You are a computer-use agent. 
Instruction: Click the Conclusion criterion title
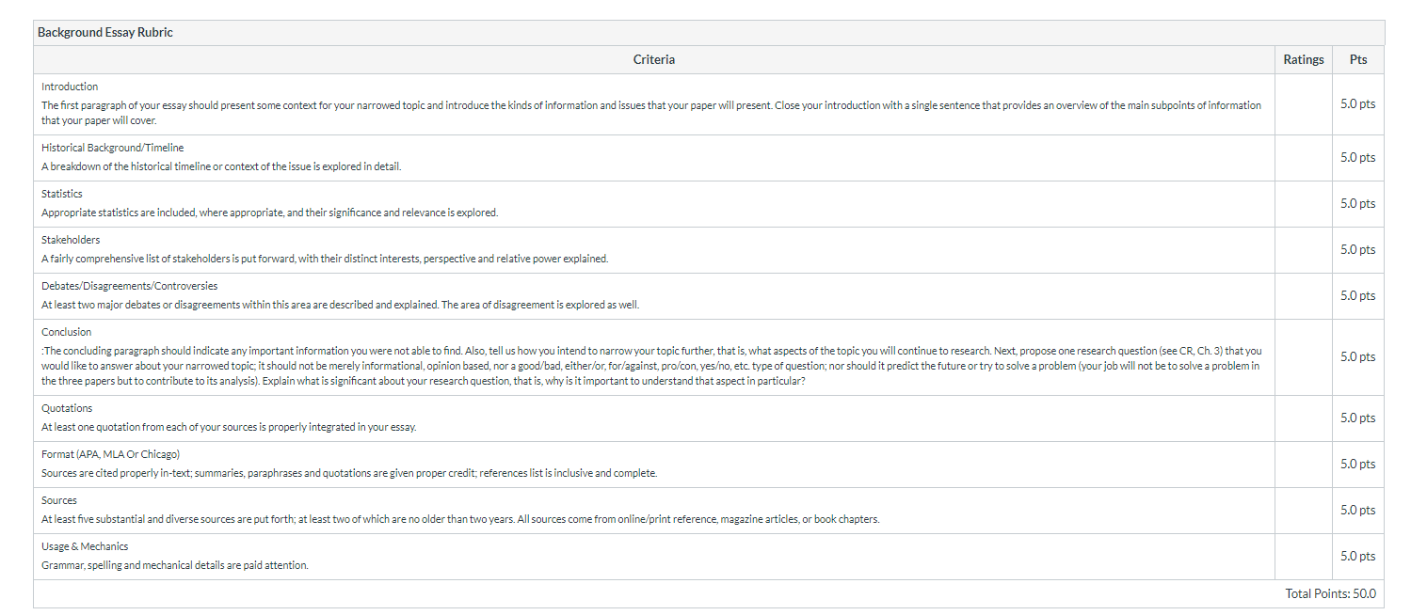pyautogui.click(x=67, y=332)
